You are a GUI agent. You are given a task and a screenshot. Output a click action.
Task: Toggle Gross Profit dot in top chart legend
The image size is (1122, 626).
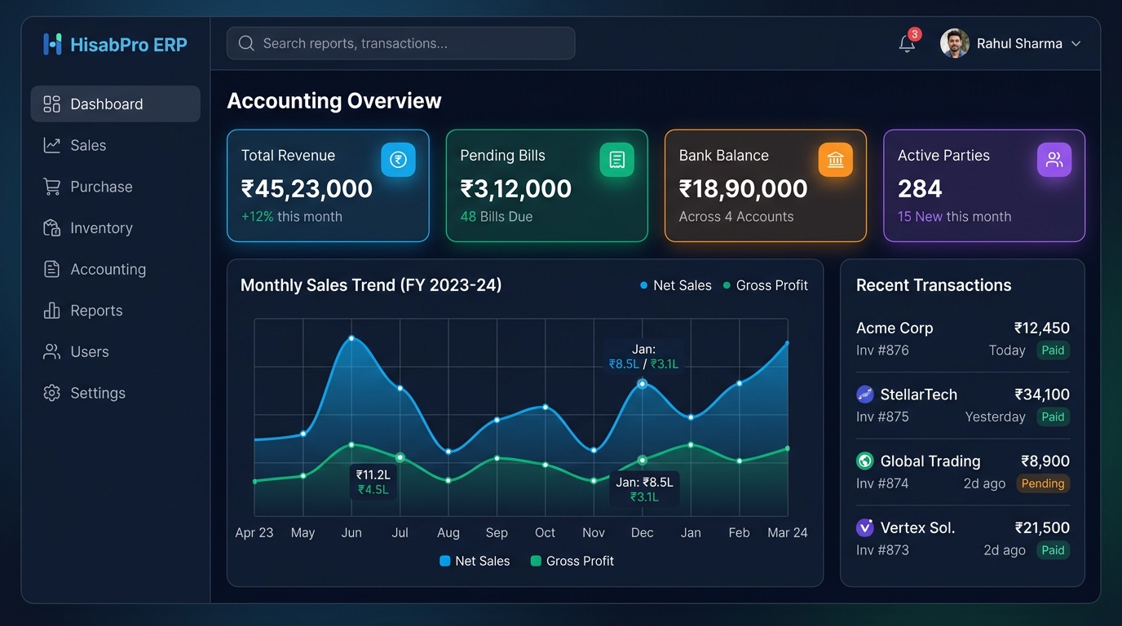[727, 285]
